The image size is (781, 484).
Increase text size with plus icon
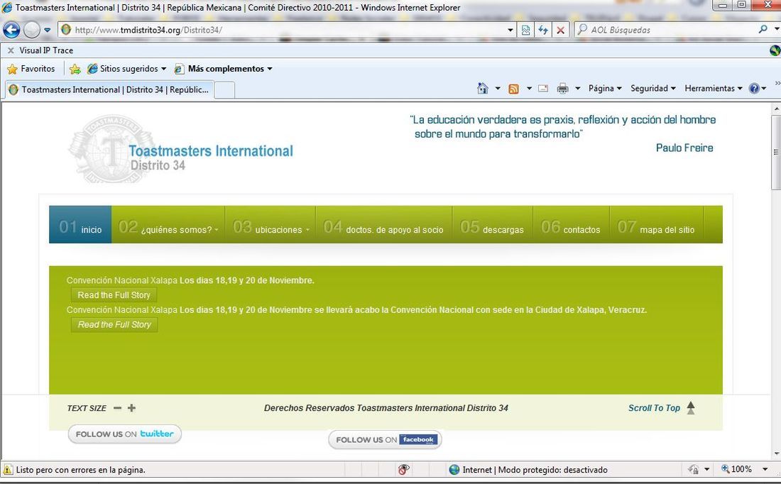click(x=131, y=408)
